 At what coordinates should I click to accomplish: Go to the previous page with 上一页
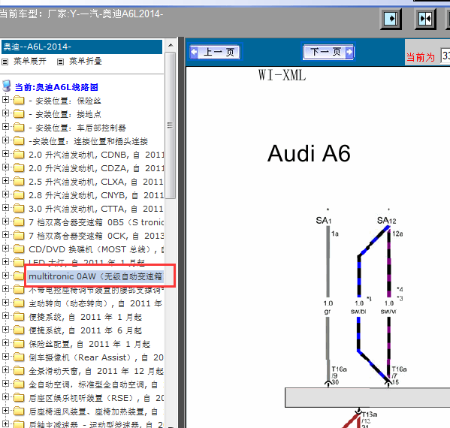coord(216,53)
